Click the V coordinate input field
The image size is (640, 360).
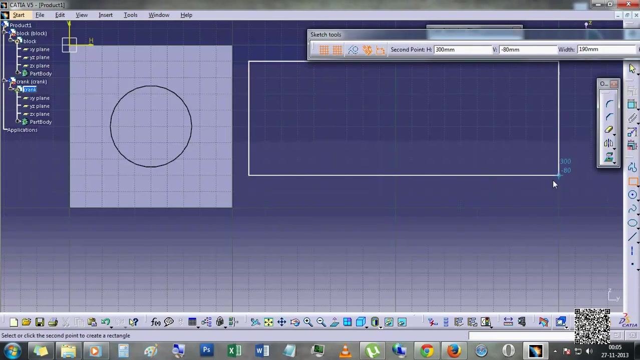(528, 49)
